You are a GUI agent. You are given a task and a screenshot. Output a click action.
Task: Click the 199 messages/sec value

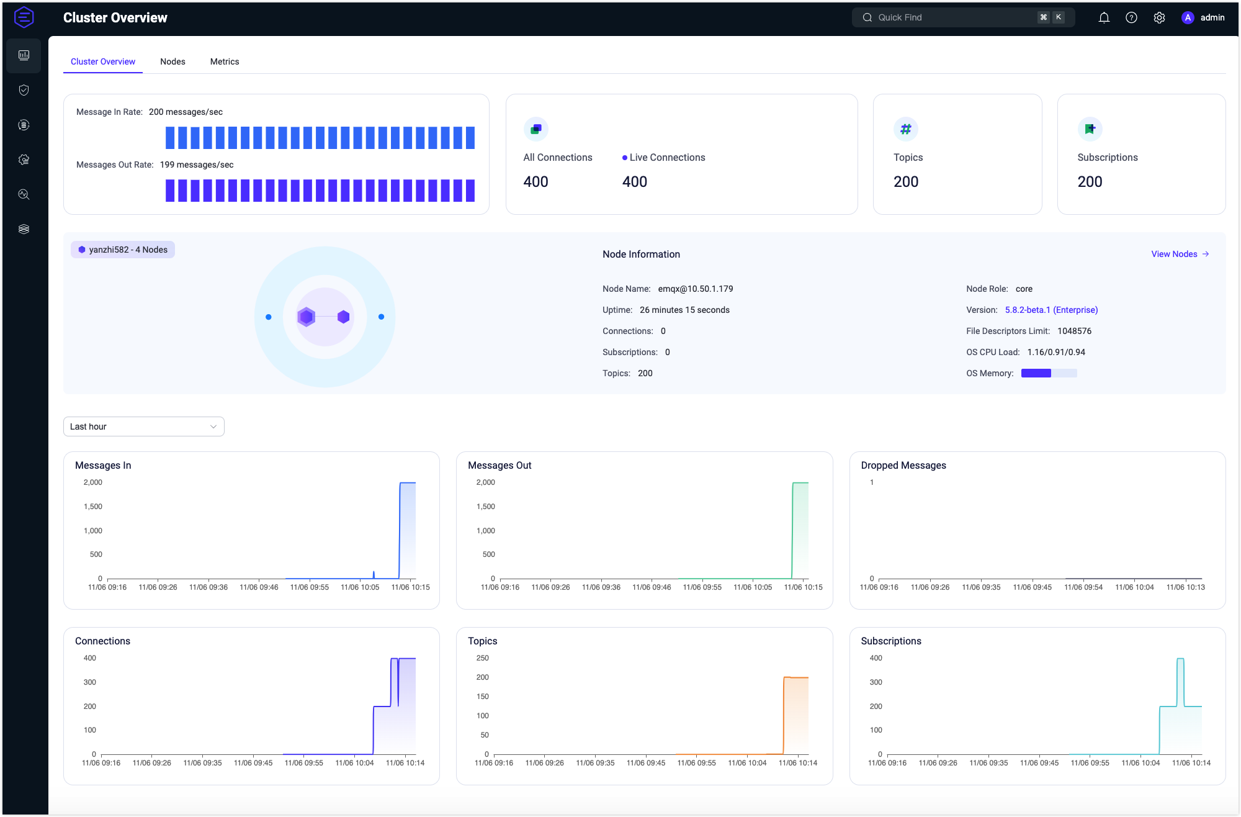pyautogui.click(x=197, y=165)
